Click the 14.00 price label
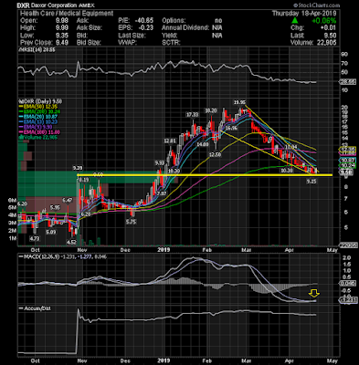This screenshot has height=365, width=359. 202,145
